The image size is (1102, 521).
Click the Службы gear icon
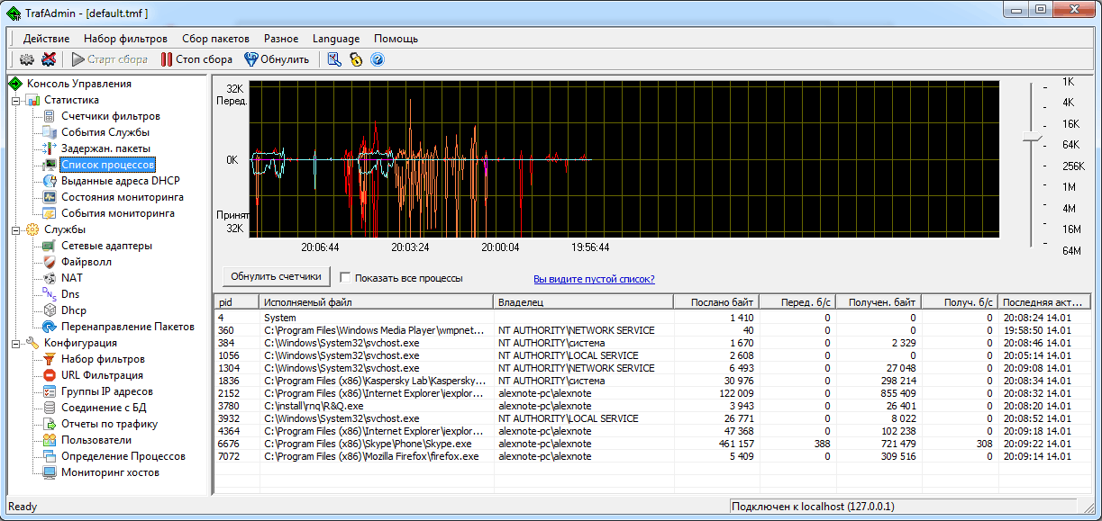pos(33,229)
